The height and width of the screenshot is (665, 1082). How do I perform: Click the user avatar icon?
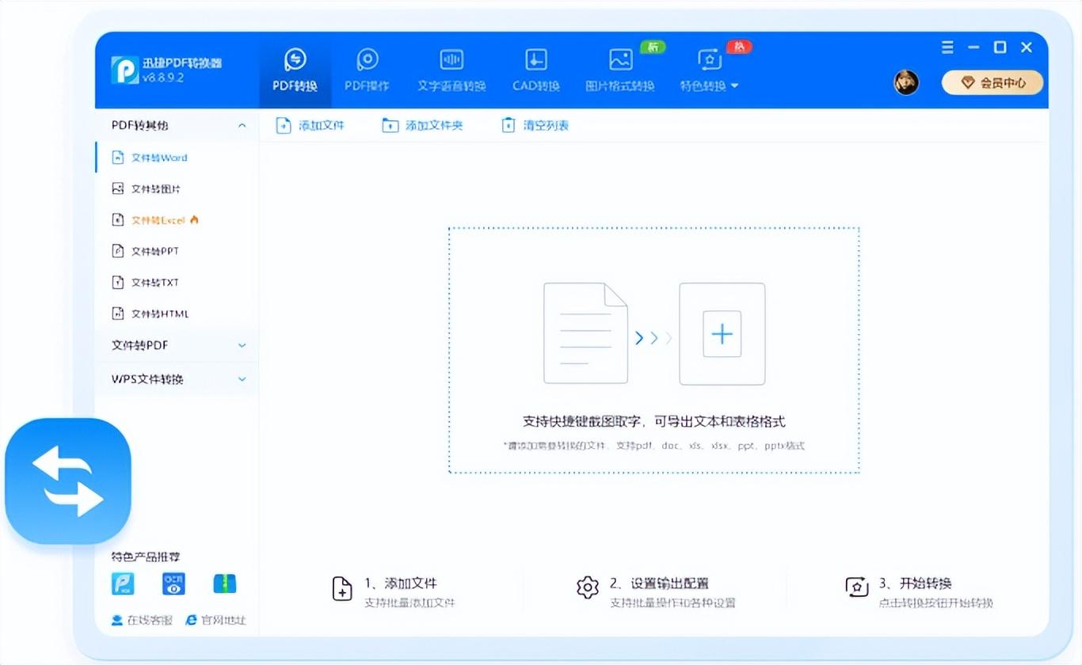pos(906,82)
